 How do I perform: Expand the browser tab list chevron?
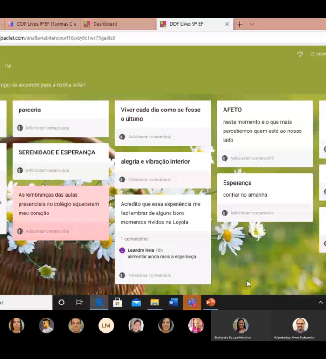coord(252,24)
